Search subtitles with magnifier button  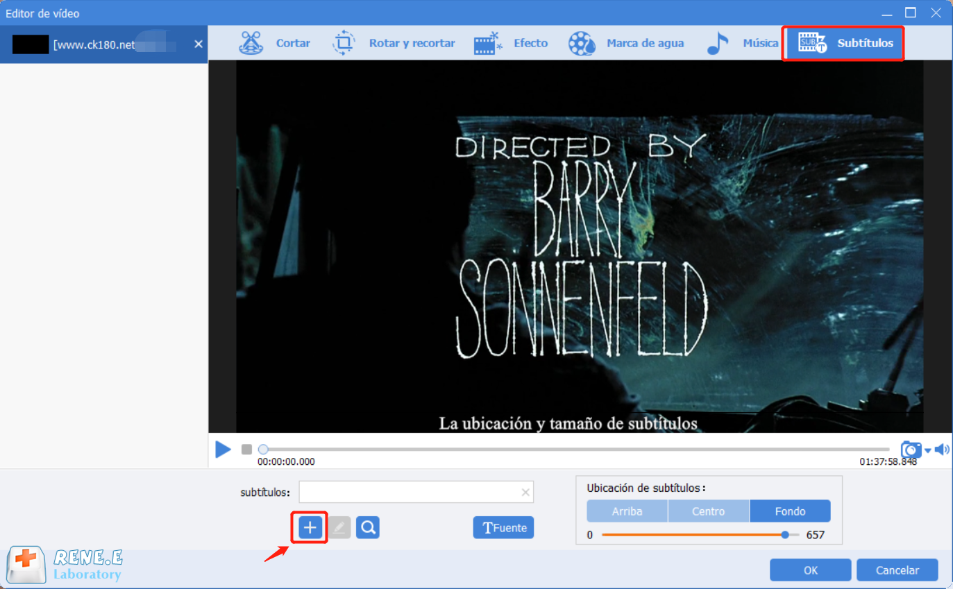[368, 528]
